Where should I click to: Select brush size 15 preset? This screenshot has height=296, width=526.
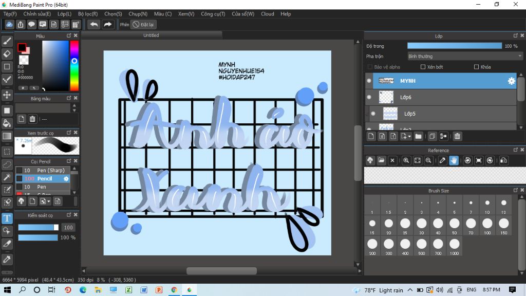[372, 226]
